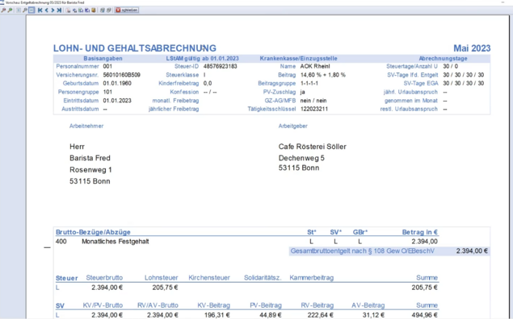This screenshot has width=513, height=319.
Task: Click the first printer icon
Action: (102, 10)
